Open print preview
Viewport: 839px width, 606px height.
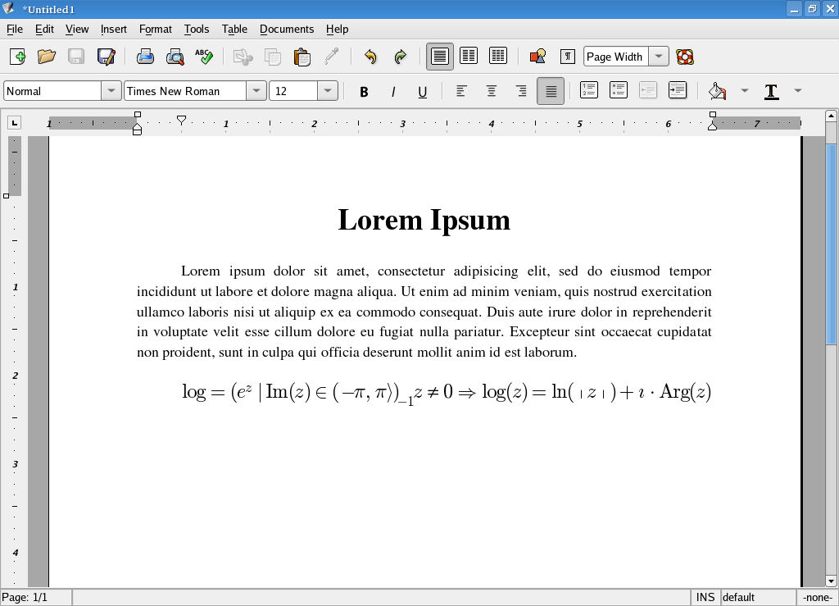click(175, 57)
